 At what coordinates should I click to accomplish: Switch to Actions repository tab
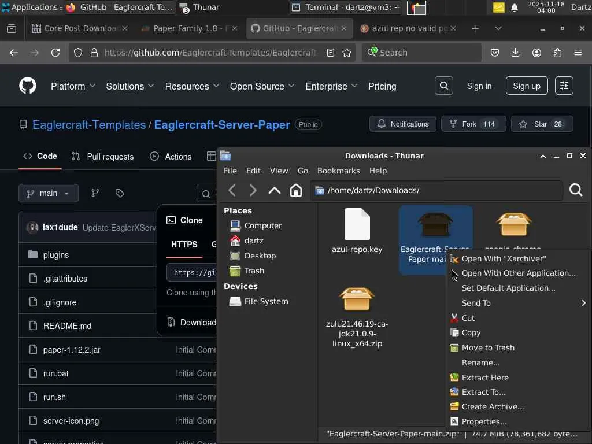coord(171,156)
